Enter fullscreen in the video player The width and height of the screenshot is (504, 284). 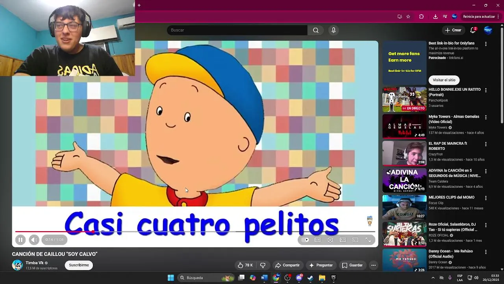click(x=368, y=240)
